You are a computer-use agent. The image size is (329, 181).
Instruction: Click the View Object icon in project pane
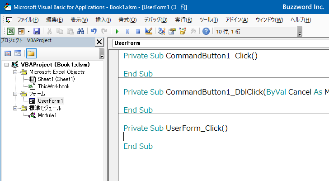point(18,53)
